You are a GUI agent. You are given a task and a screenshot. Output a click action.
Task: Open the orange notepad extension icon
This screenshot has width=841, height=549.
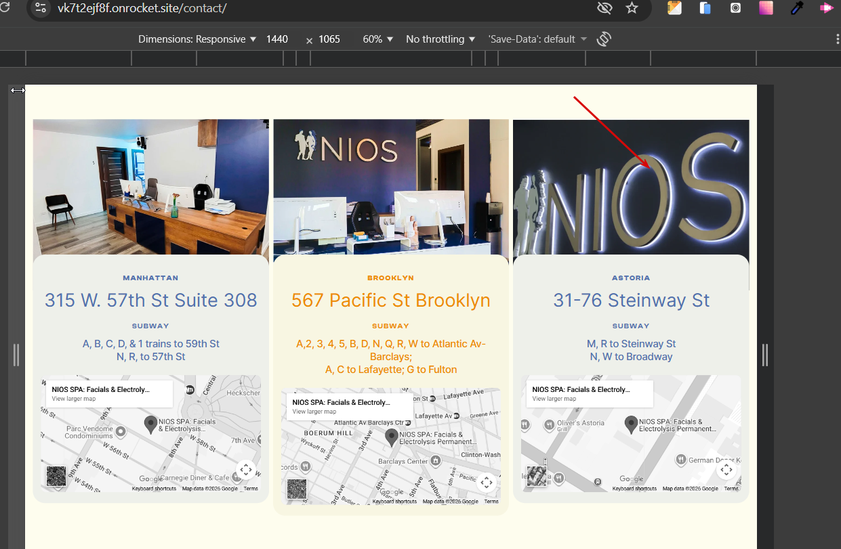point(674,8)
